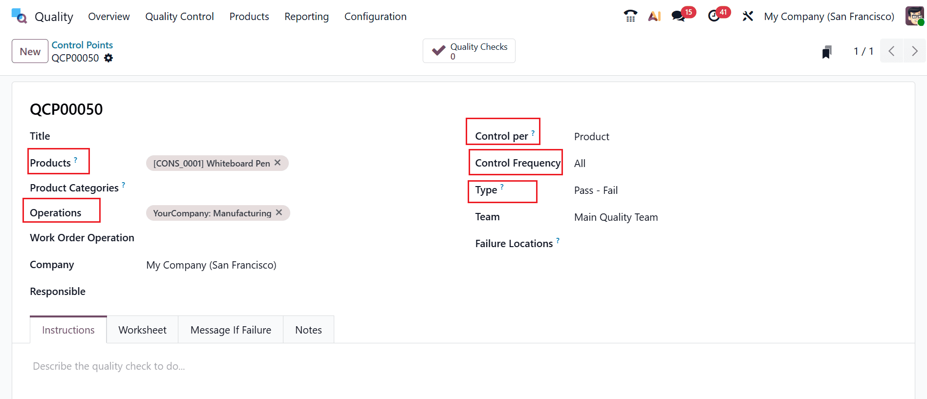Open the user avatar menu
The image size is (927, 399).
(x=914, y=16)
